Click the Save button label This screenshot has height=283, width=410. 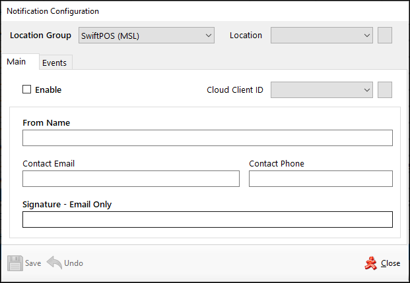pos(33,263)
